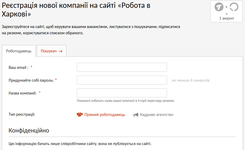Click the 'не менше 6 символів' hint
245x150 pixels.
(191, 80)
